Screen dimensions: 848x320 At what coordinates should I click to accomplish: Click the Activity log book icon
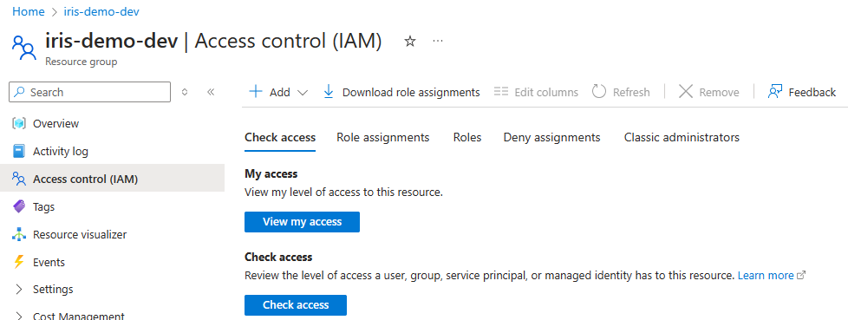19,152
